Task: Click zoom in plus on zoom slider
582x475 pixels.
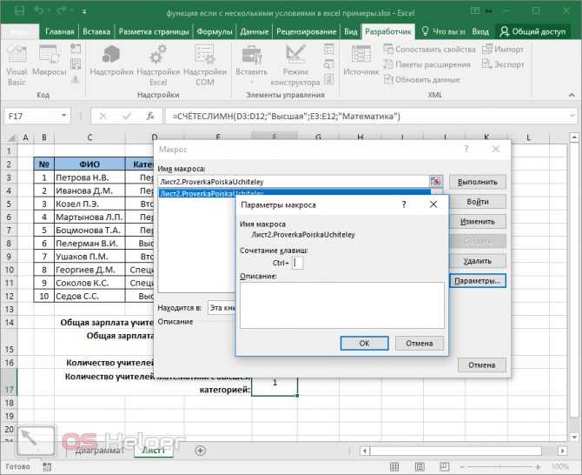Action: click(538, 467)
